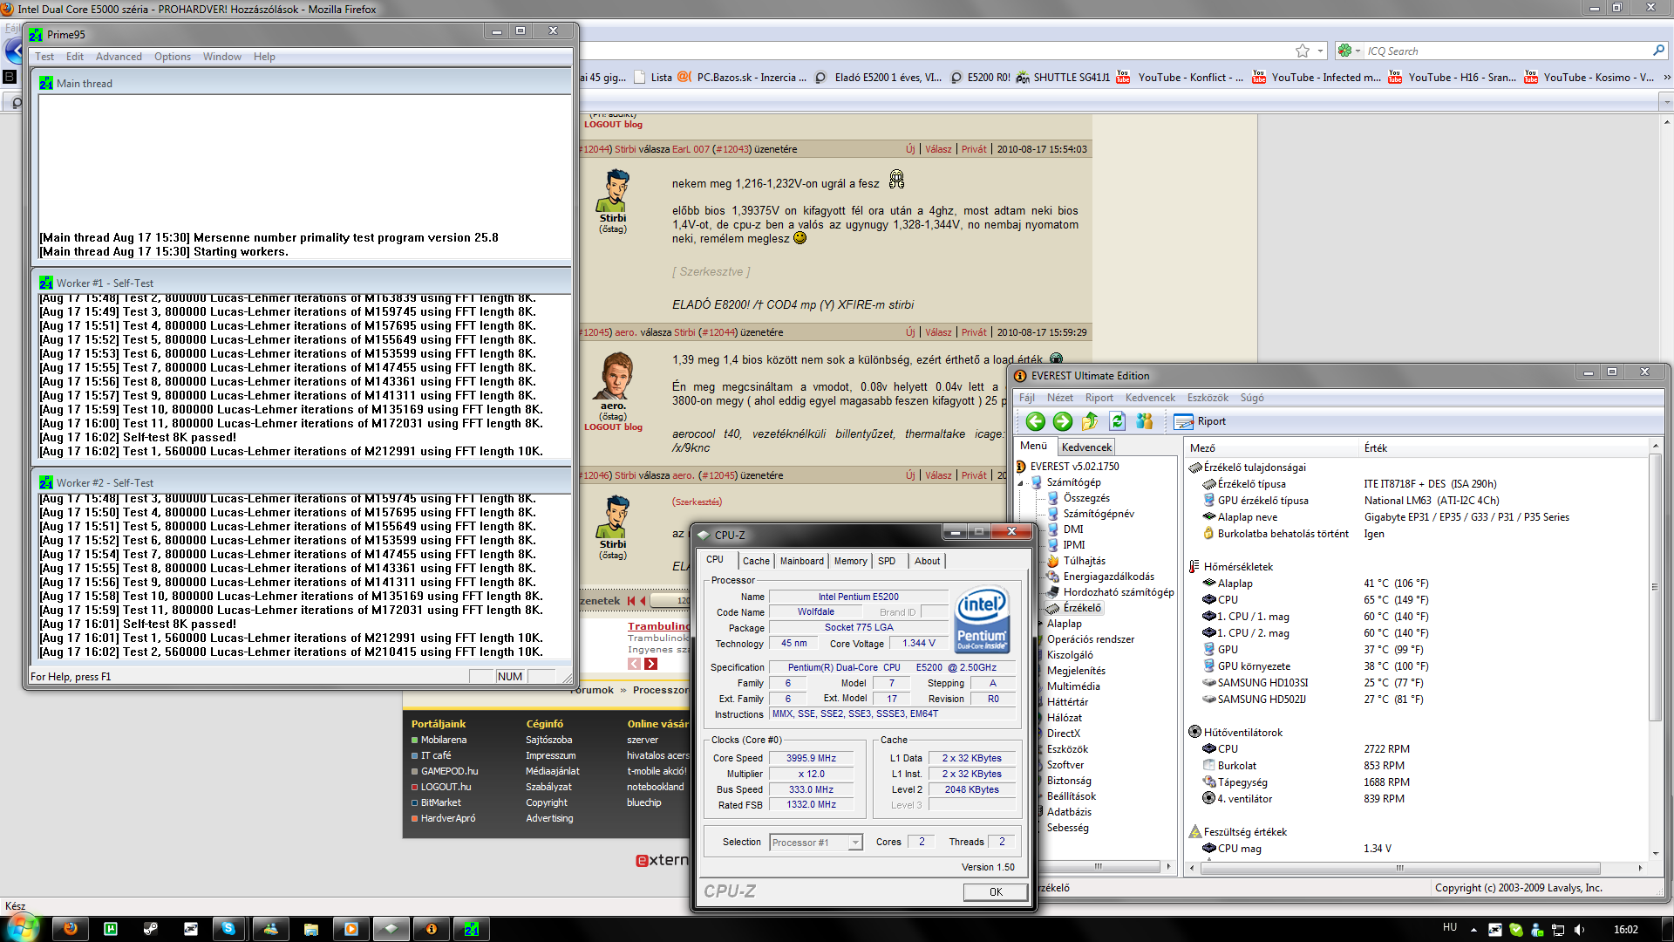The image size is (1674, 942).
Task: Select the Érzékelő tree item
Action: pyautogui.click(x=1082, y=608)
